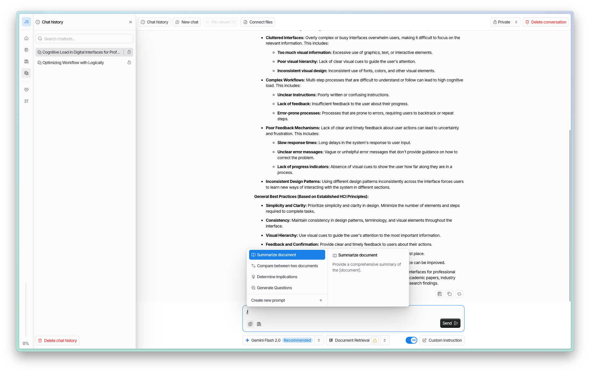Screen dimensions: 590x373
Task: Expand the Document Retrieval mode dropdown
Action: [385, 340]
